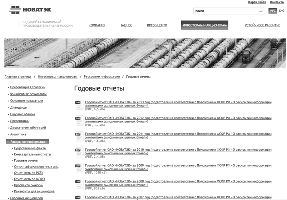Switch language to ENG

click(x=281, y=11)
